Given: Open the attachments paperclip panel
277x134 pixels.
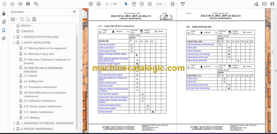Looking at the screenshot, I should point(4,39).
